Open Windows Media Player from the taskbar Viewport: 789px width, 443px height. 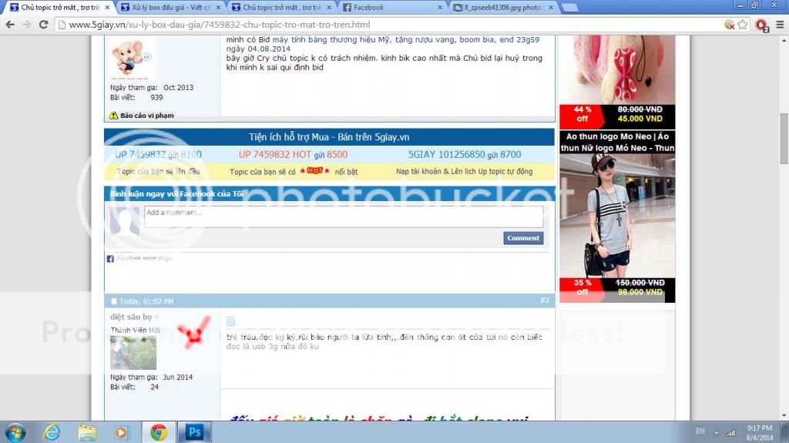tap(123, 432)
